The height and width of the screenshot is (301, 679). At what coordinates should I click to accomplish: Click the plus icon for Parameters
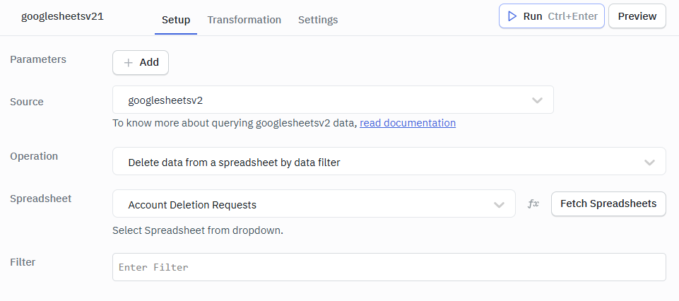click(x=128, y=62)
